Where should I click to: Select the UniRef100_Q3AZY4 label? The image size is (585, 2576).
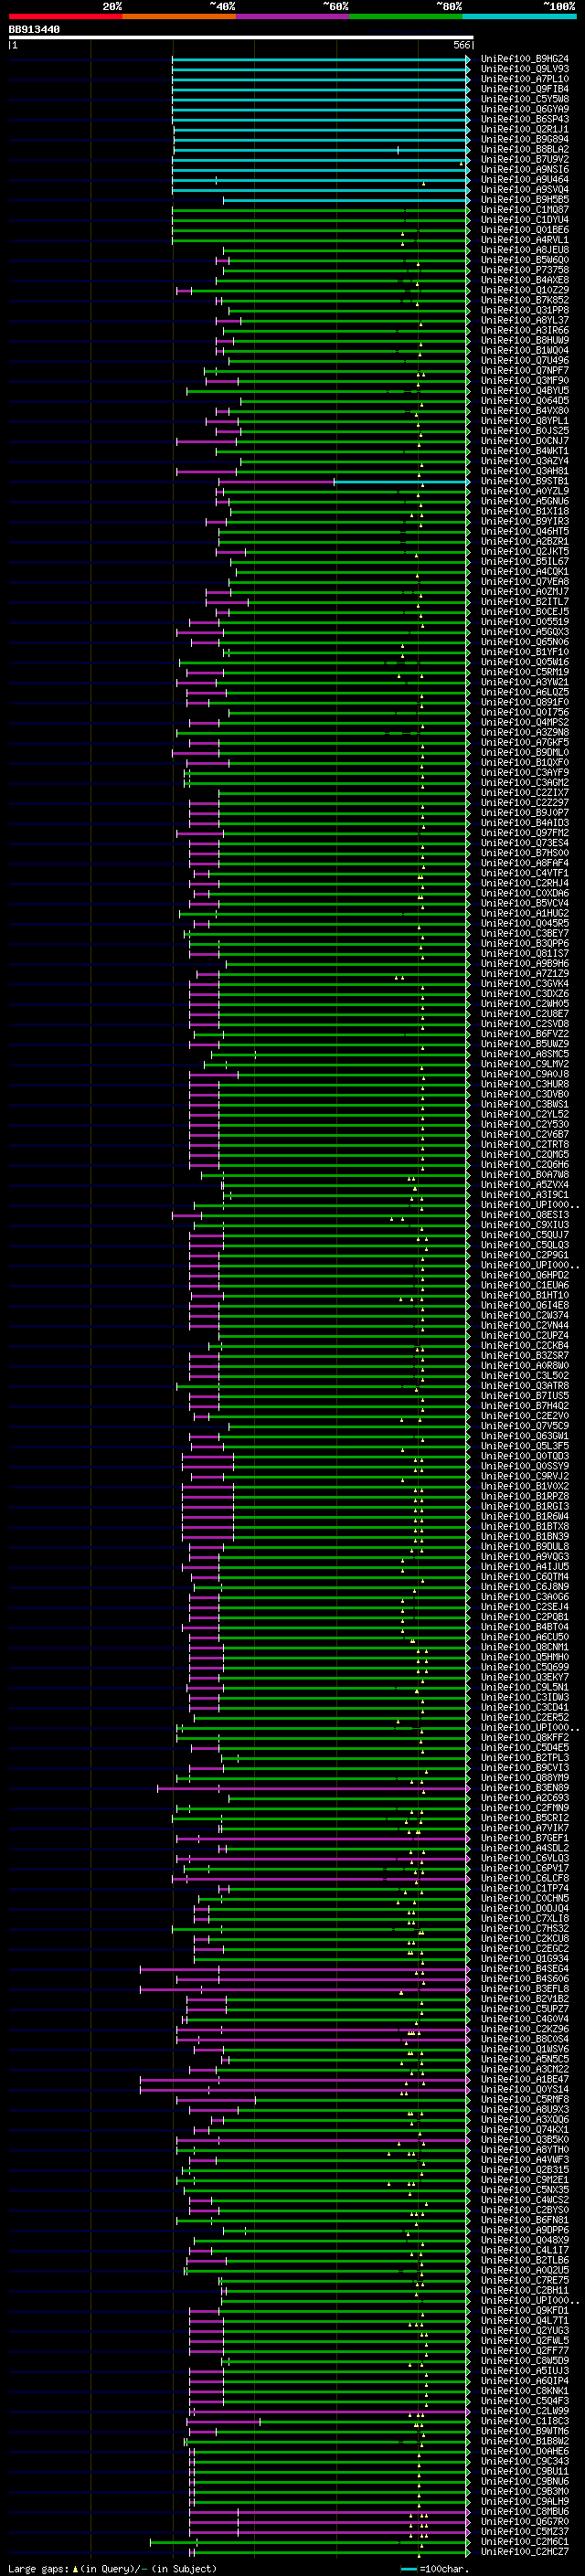coord(524,461)
